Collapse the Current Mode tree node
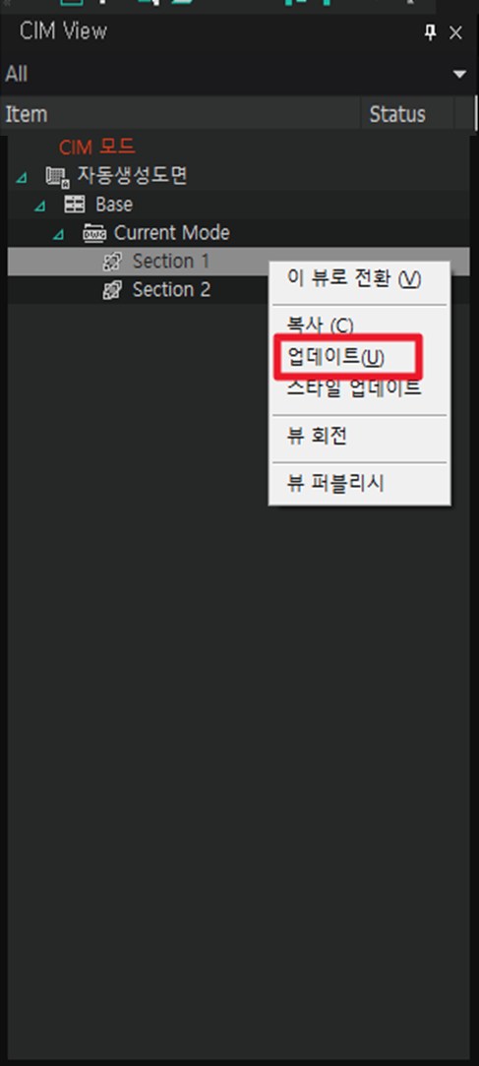Screen dimensions: 479x1066 click(x=58, y=233)
